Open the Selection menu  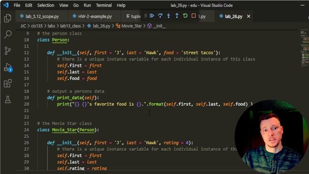(45, 5)
